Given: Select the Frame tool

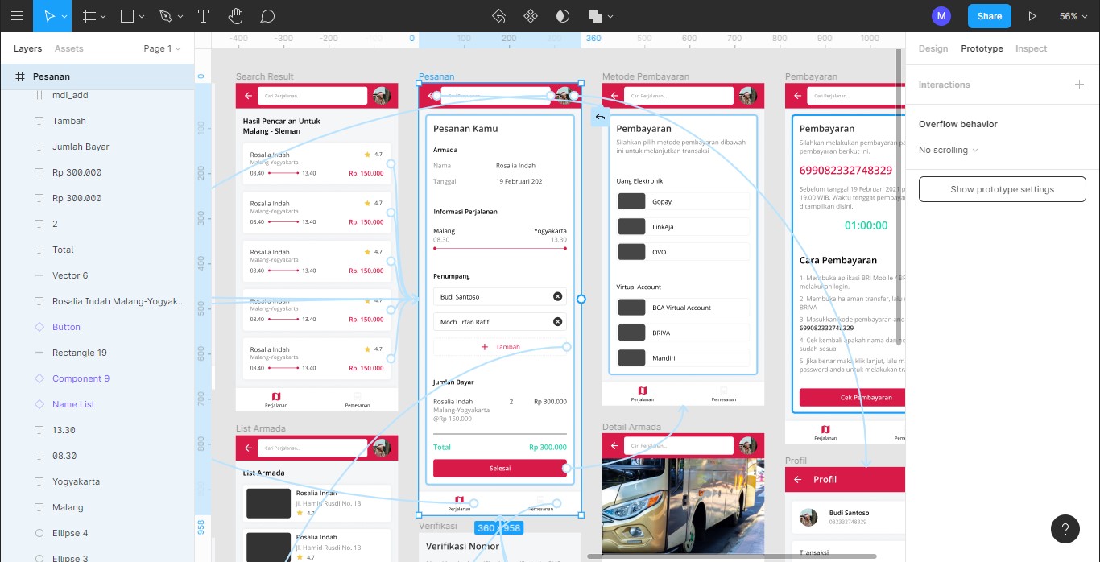Looking at the screenshot, I should pyautogui.click(x=90, y=16).
